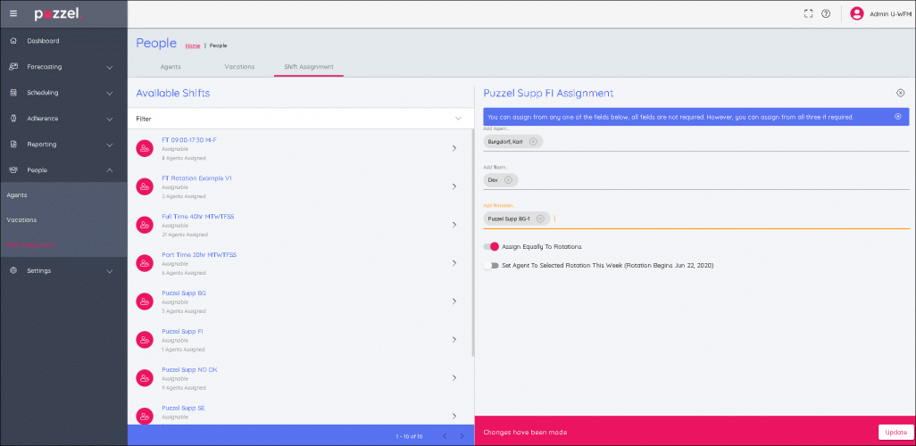Image resolution: width=916 pixels, height=446 pixels.
Task: Remove the Puzzel Supp BG-1 rotation chip
Action: (x=540, y=219)
